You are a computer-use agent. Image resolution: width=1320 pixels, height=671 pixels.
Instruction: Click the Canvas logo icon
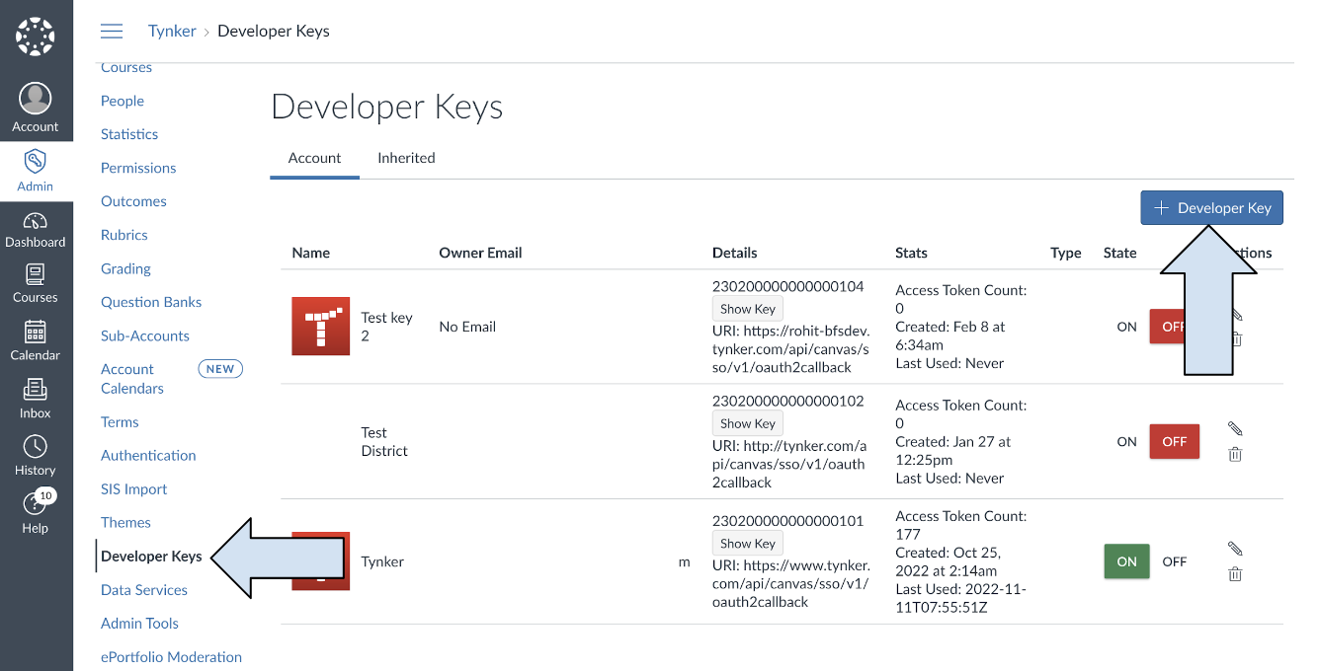(x=36, y=37)
